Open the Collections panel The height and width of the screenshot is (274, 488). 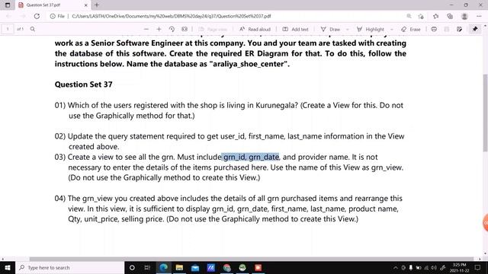450,16
